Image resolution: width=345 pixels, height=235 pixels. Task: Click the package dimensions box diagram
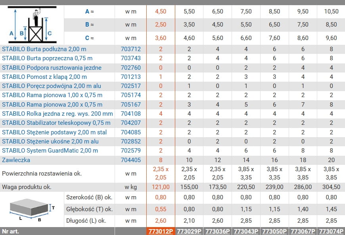[31, 209]
